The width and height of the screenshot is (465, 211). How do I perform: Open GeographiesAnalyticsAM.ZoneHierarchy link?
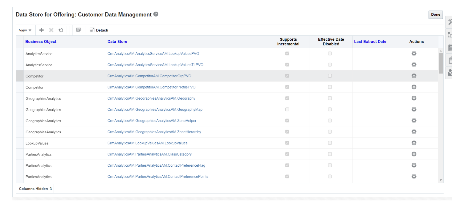click(x=154, y=132)
